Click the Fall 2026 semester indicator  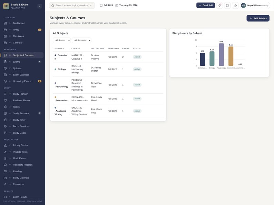[106, 5]
